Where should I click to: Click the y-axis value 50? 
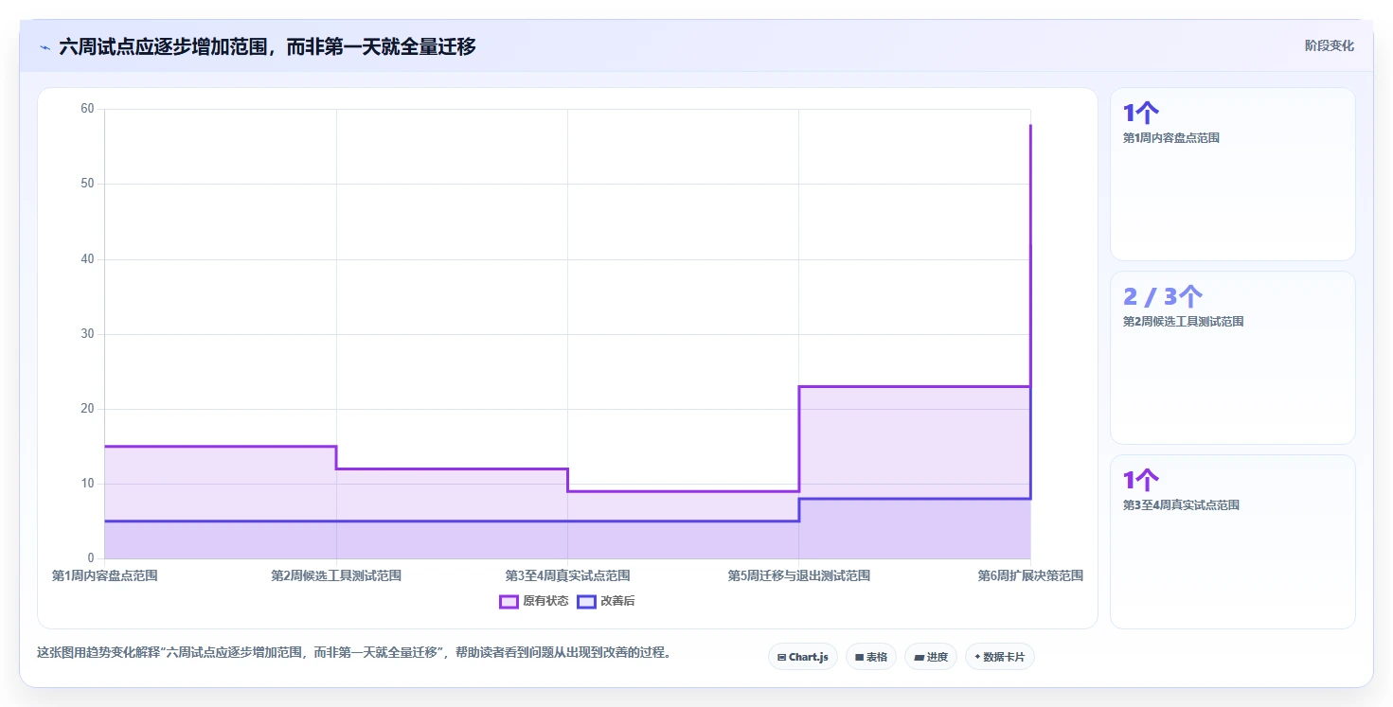87,184
